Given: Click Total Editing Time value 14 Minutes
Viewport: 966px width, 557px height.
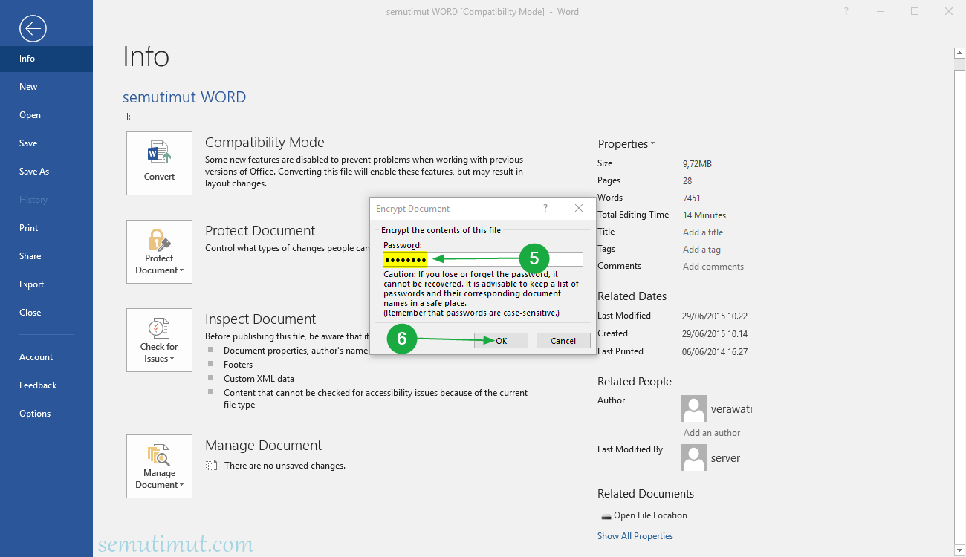Looking at the screenshot, I should click(704, 215).
